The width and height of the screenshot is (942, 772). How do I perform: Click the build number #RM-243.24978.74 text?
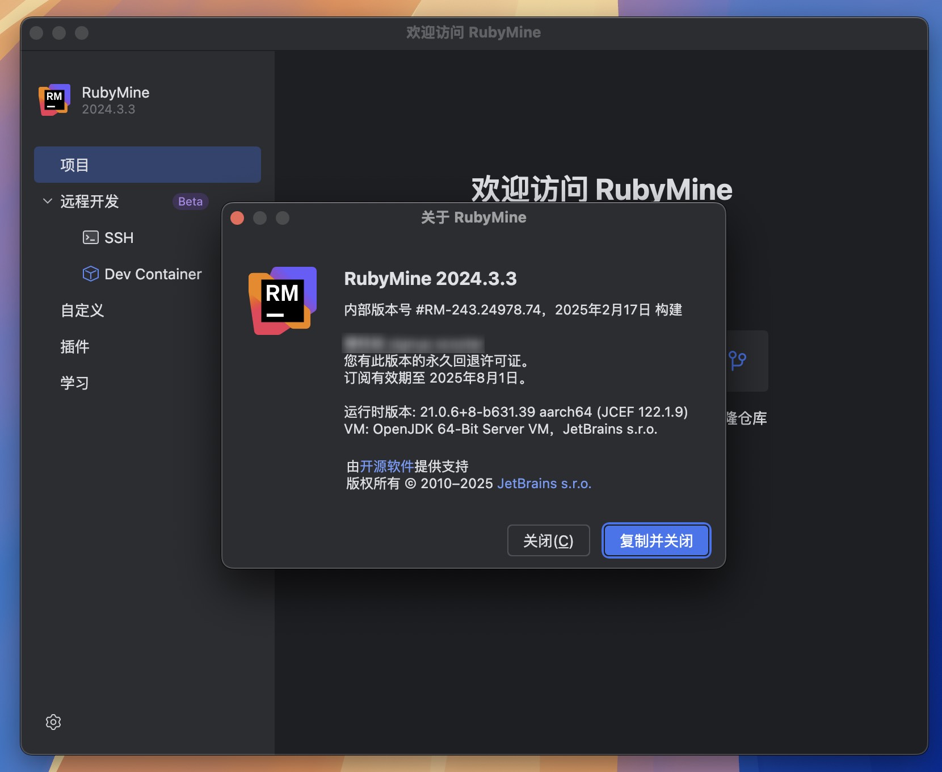[x=478, y=310]
